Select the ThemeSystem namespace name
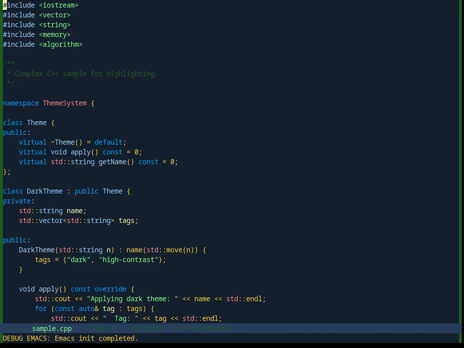The image size is (464, 348). (x=65, y=103)
